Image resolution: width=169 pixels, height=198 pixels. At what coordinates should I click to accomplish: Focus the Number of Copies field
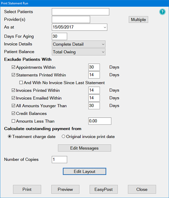pos(59,159)
